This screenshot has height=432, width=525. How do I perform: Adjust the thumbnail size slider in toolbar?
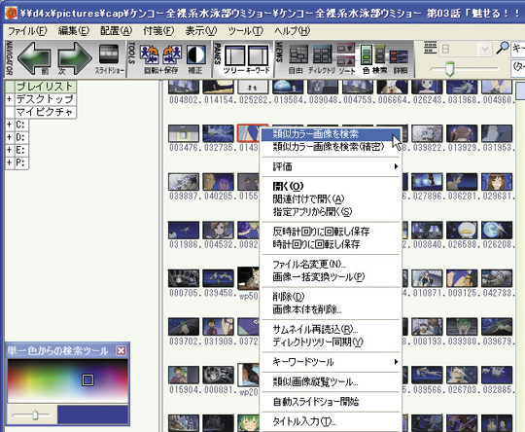[x=449, y=69]
